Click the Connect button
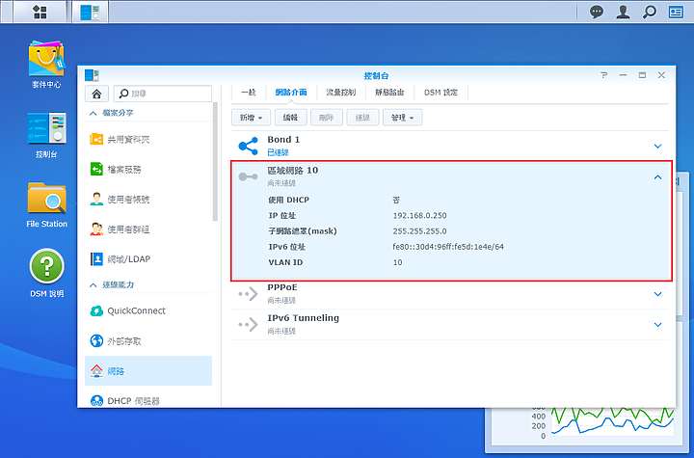The width and height of the screenshot is (694, 458). (x=362, y=118)
